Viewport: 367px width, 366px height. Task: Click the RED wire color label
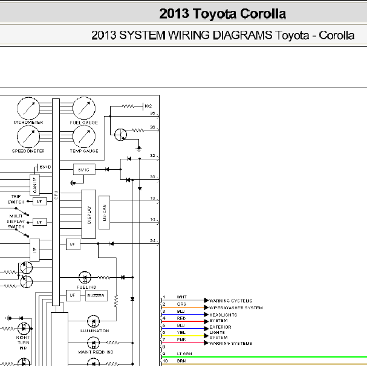pyautogui.click(x=181, y=318)
